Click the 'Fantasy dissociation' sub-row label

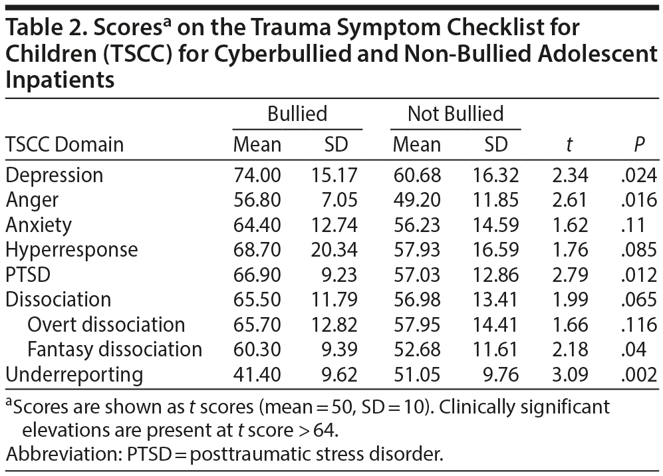[x=115, y=350]
